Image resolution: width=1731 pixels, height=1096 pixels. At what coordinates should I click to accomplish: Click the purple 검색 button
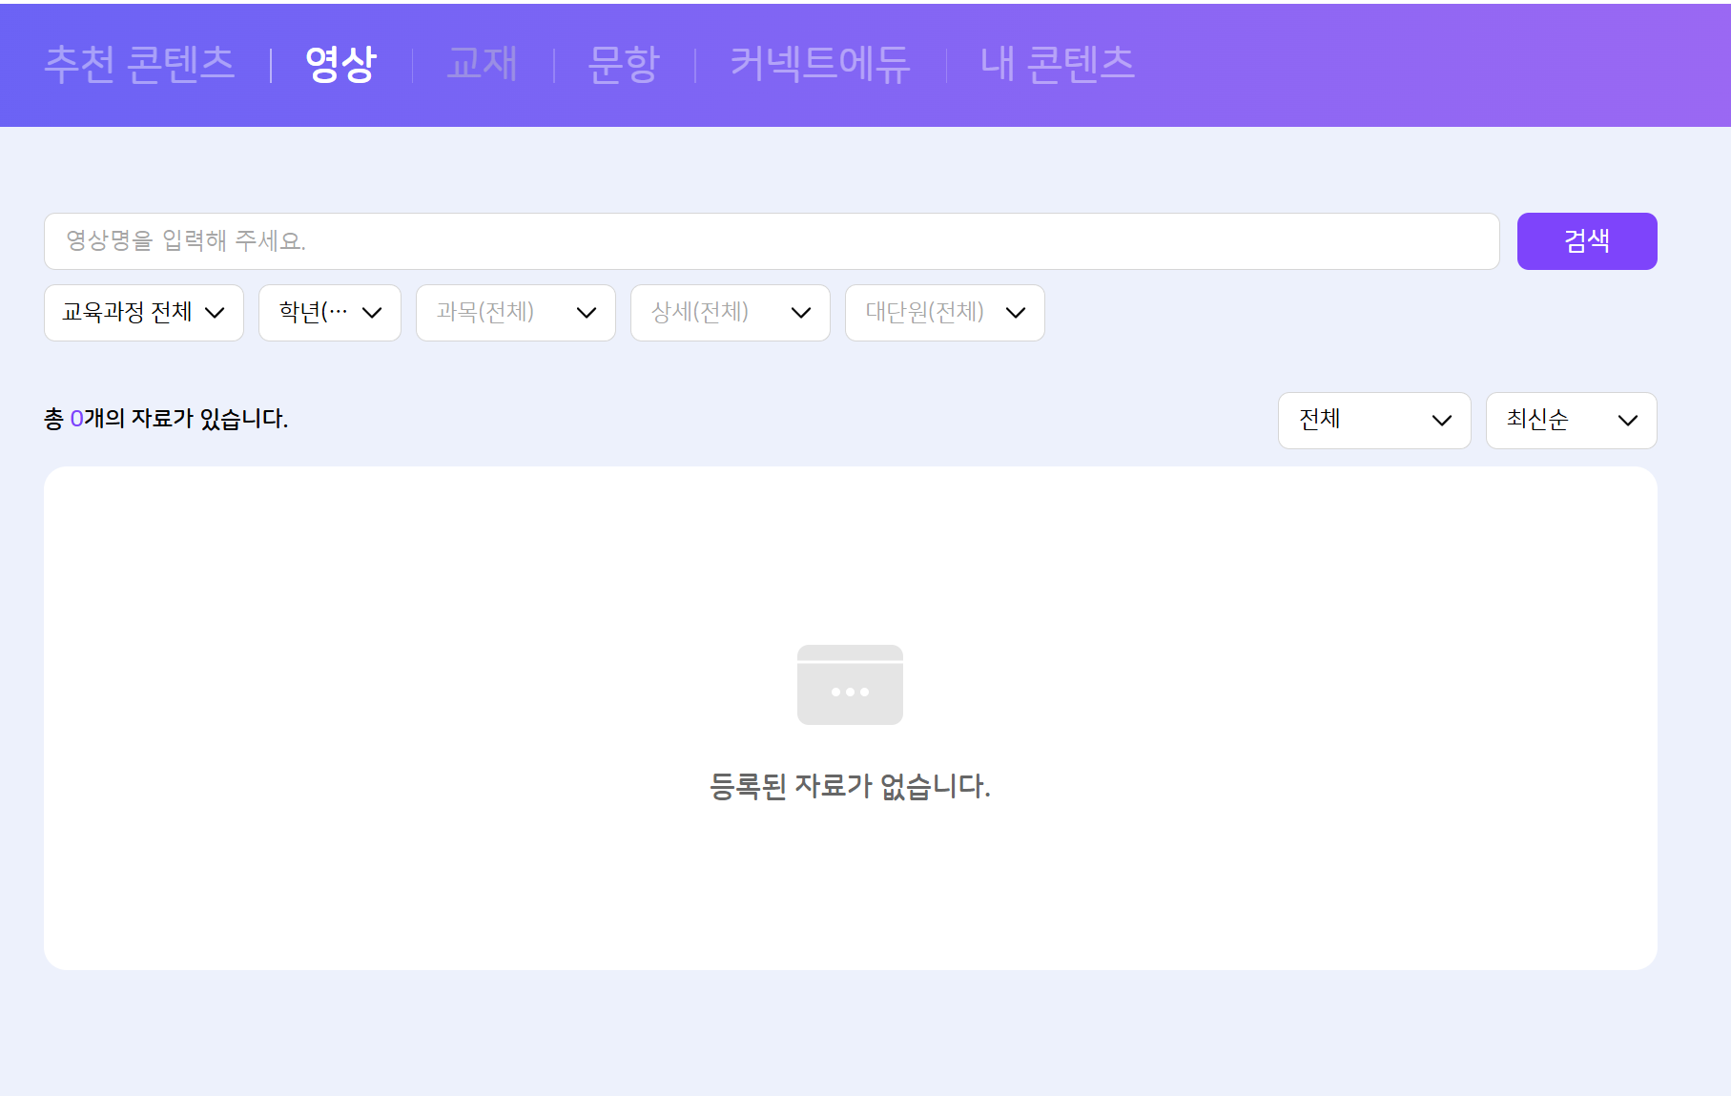1587,241
